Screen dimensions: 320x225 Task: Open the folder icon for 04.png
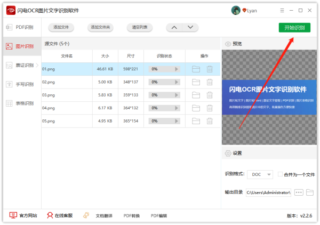[196, 108]
